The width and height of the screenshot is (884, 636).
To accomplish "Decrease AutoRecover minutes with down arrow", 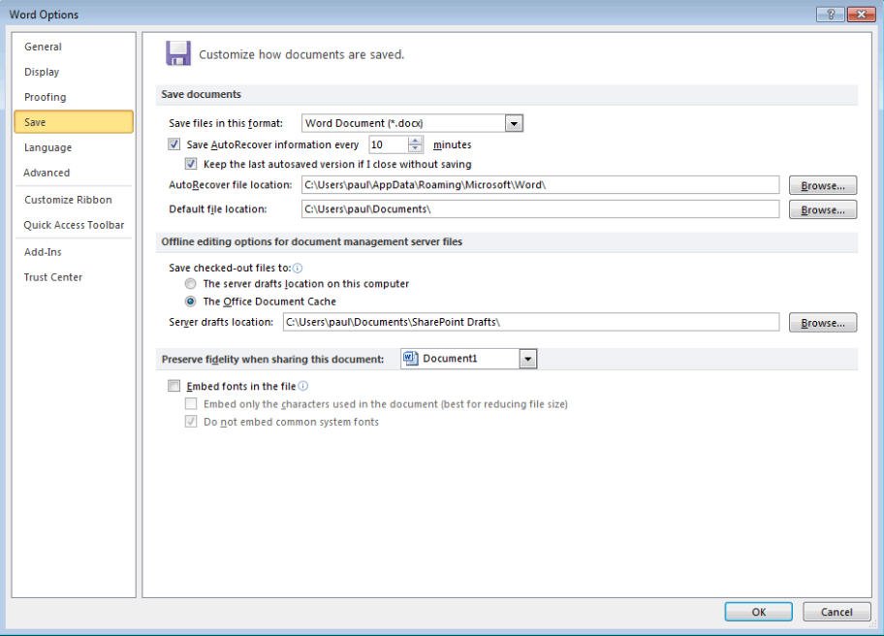I will pyautogui.click(x=415, y=149).
